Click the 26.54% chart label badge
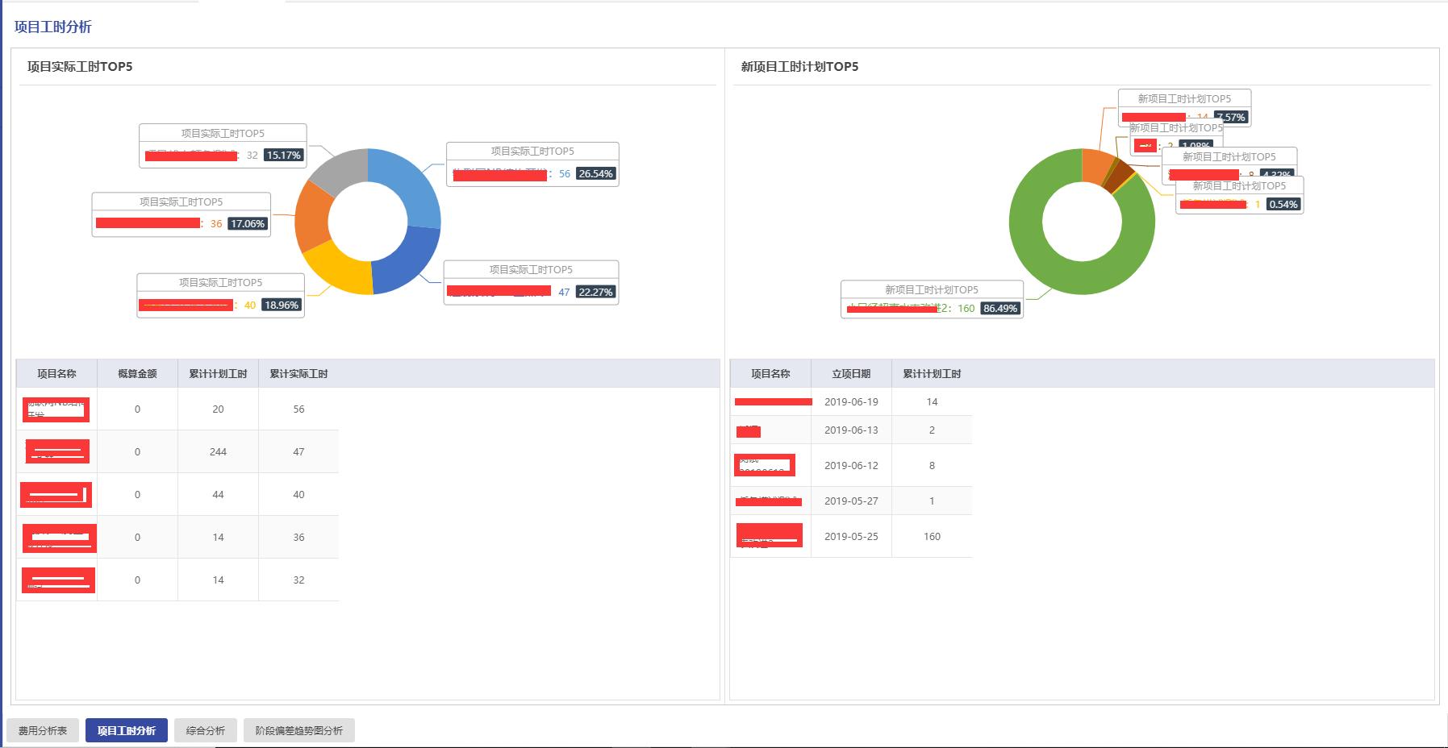 coord(596,174)
